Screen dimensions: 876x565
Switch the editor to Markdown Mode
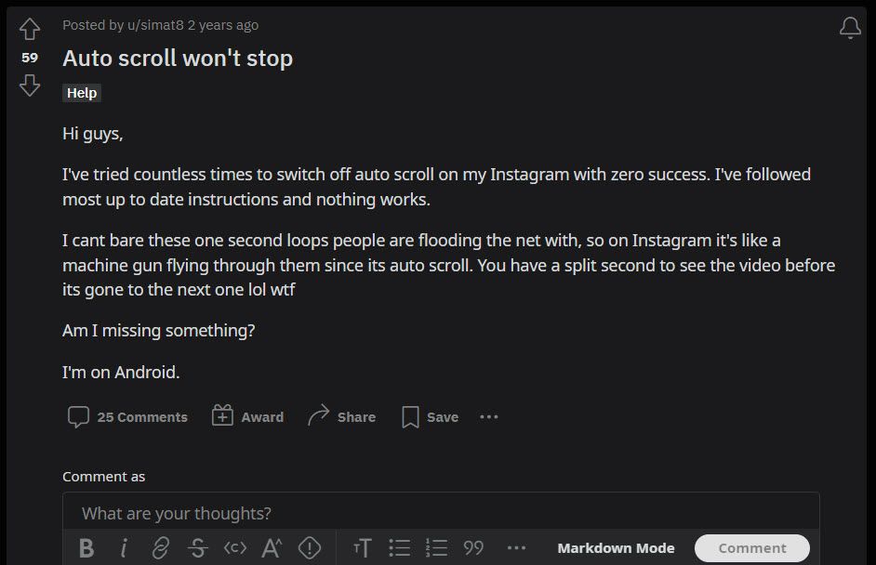pyautogui.click(x=616, y=547)
